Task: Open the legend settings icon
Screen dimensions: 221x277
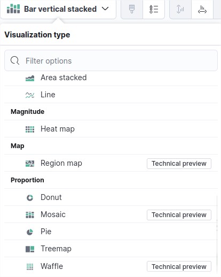Action: click(x=154, y=9)
